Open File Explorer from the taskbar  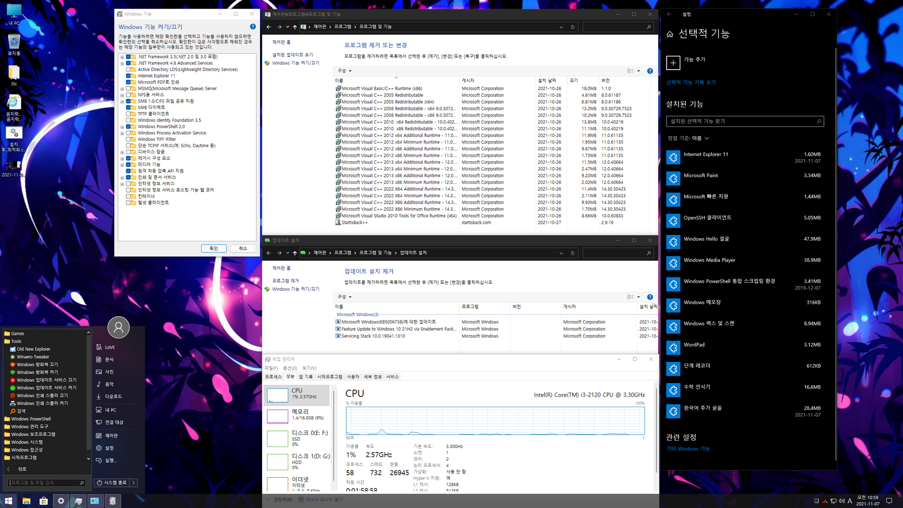(x=26, y=501)
